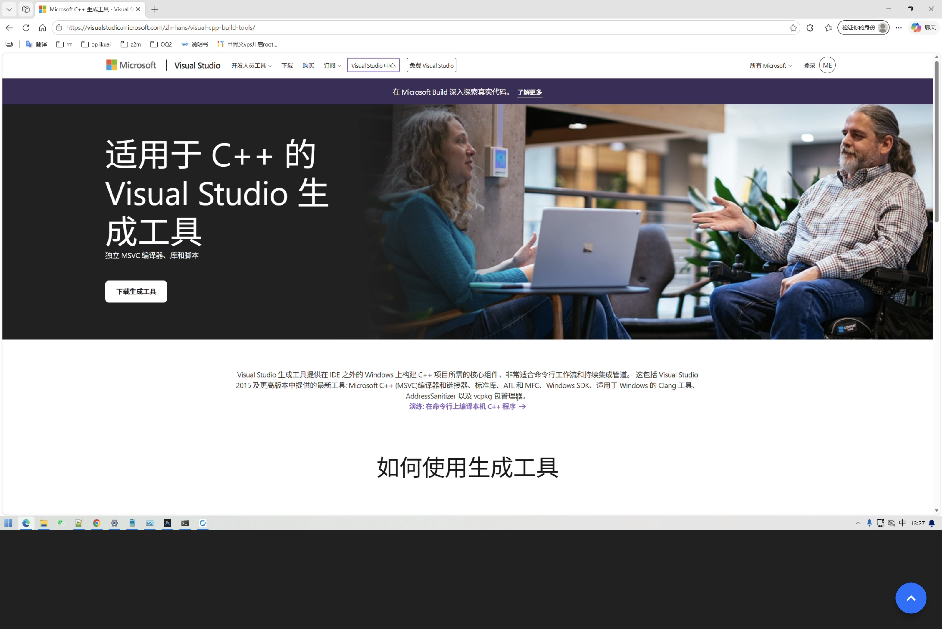Click the 验证你的身份 profile button
This screenshot has width=942, height=629.
863,28
